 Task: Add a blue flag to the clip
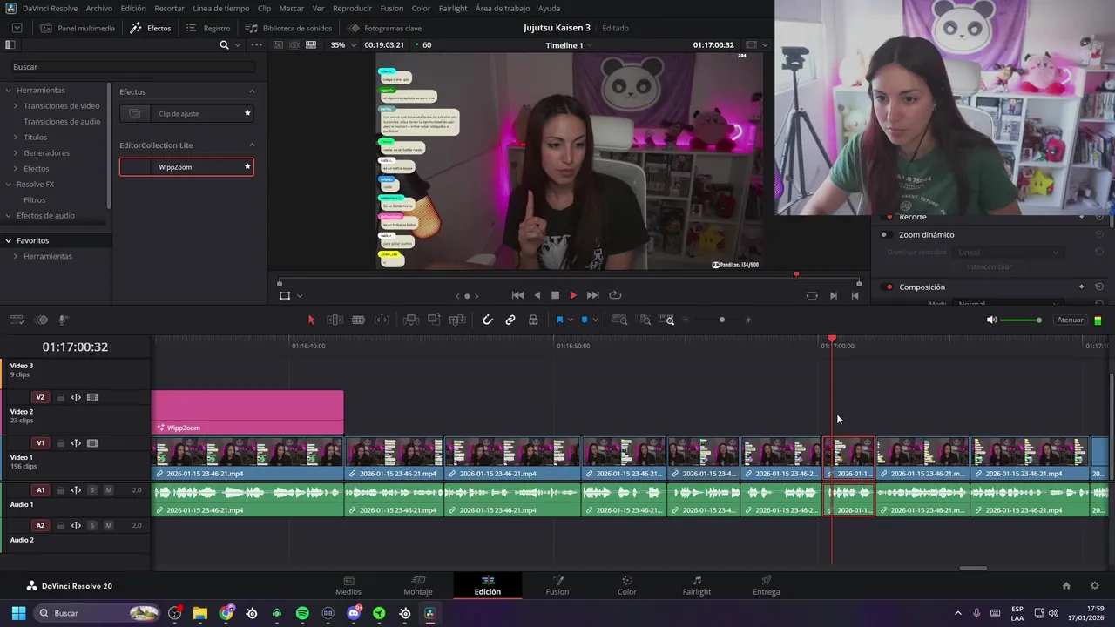559,320
